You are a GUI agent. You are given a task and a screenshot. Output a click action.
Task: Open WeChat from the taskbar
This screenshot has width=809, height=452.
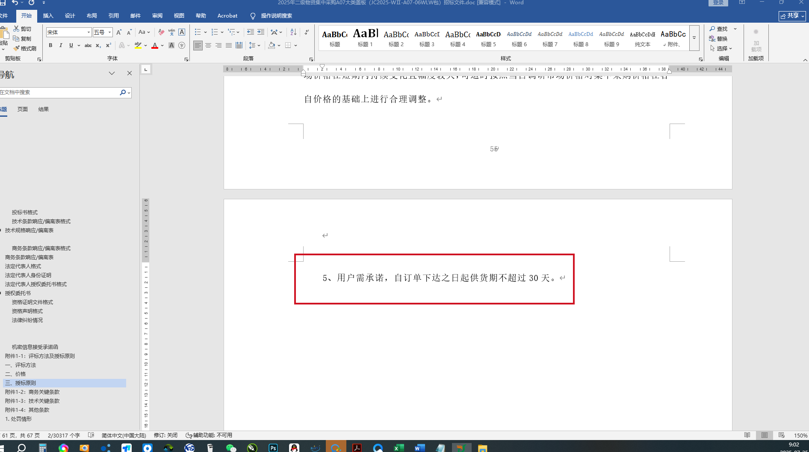click(231, 448)
